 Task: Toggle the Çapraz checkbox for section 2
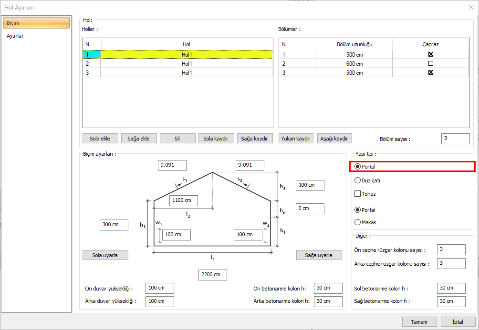click(x=430, y=63)
